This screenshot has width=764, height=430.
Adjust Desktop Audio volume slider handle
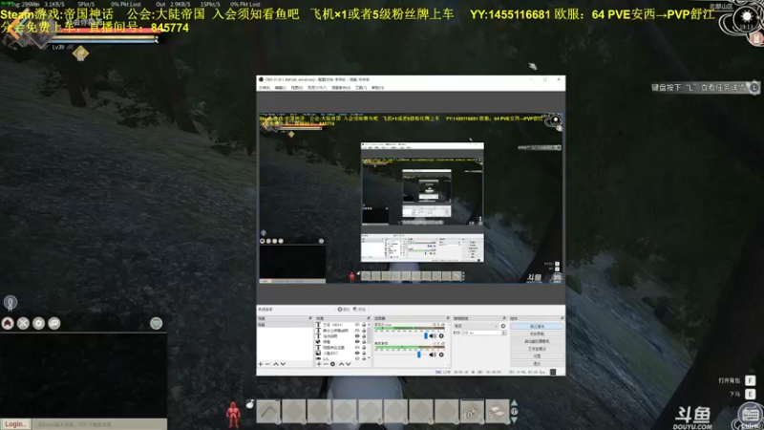pos(419,355)
